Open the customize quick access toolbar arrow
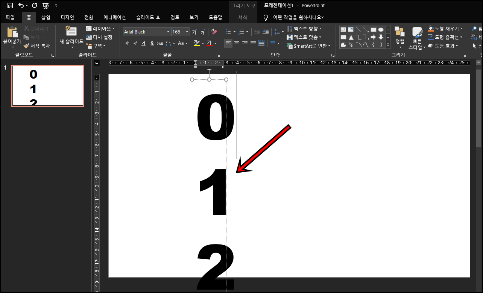Viewport: 483px width, 293px height. (56, 6)
